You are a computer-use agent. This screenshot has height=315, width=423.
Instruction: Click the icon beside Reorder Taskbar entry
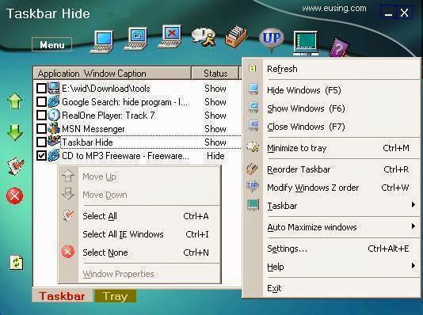coord(253,169)
